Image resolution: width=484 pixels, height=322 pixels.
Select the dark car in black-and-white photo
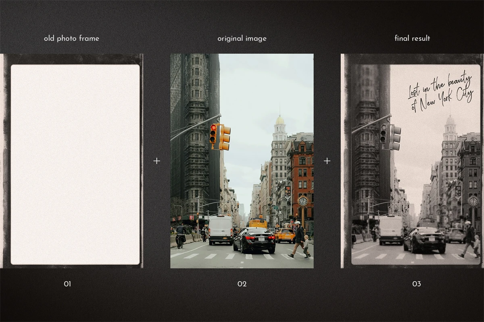tap(424, 240)
